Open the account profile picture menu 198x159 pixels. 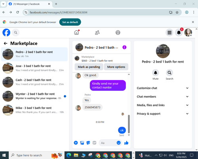coord(188,33)
